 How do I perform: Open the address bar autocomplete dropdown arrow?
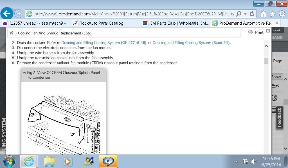[245, 14]
